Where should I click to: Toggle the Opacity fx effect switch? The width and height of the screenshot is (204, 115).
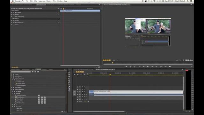(x=14, y=15)
